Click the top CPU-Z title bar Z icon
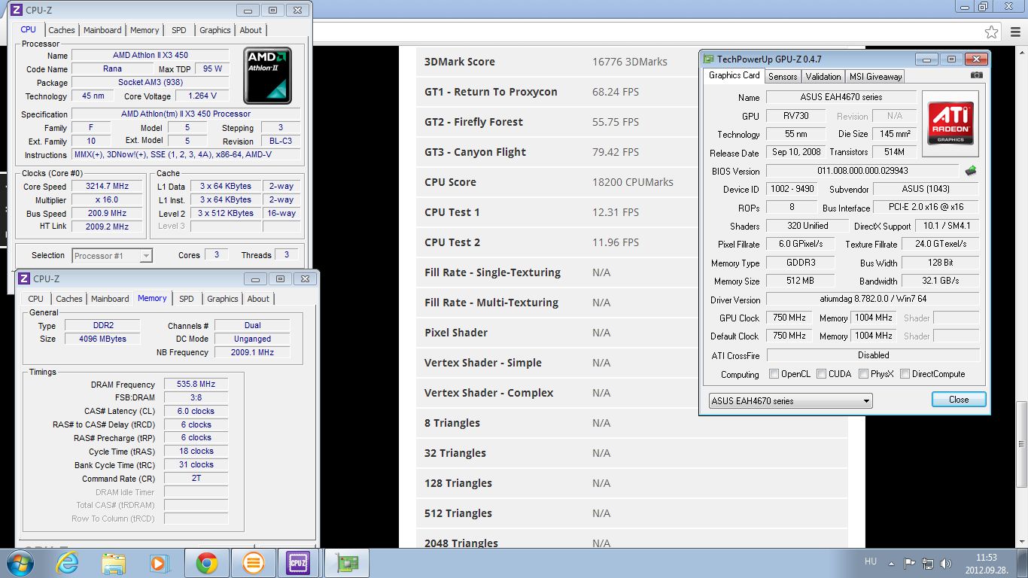1028x578 pixels. point(17,10)
